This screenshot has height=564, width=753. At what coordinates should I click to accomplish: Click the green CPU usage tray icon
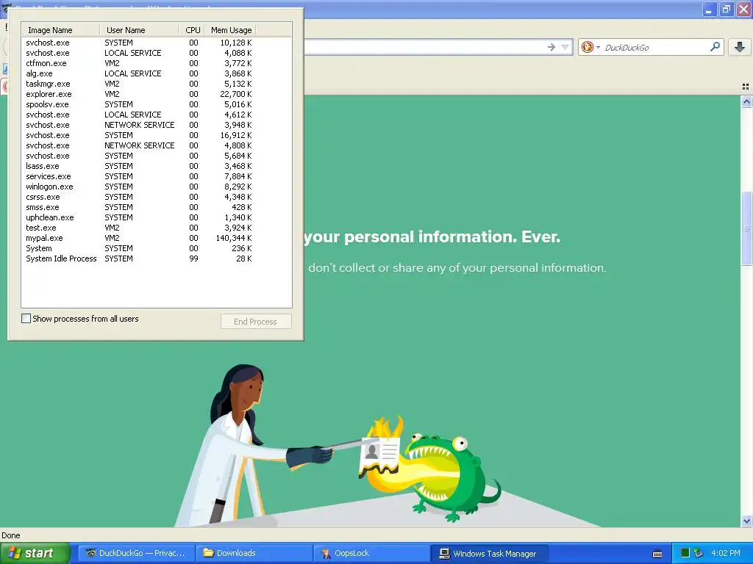click(685, 553)
